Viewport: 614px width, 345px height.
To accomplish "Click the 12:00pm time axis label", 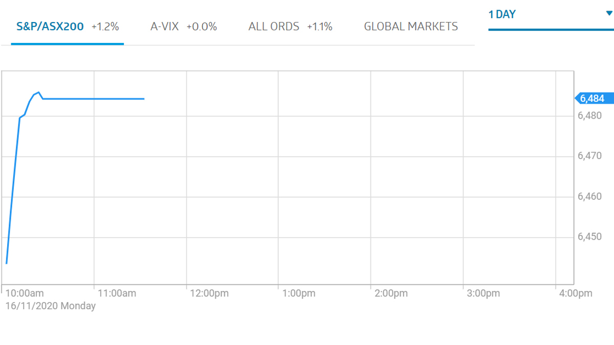I will coord(209,293).
